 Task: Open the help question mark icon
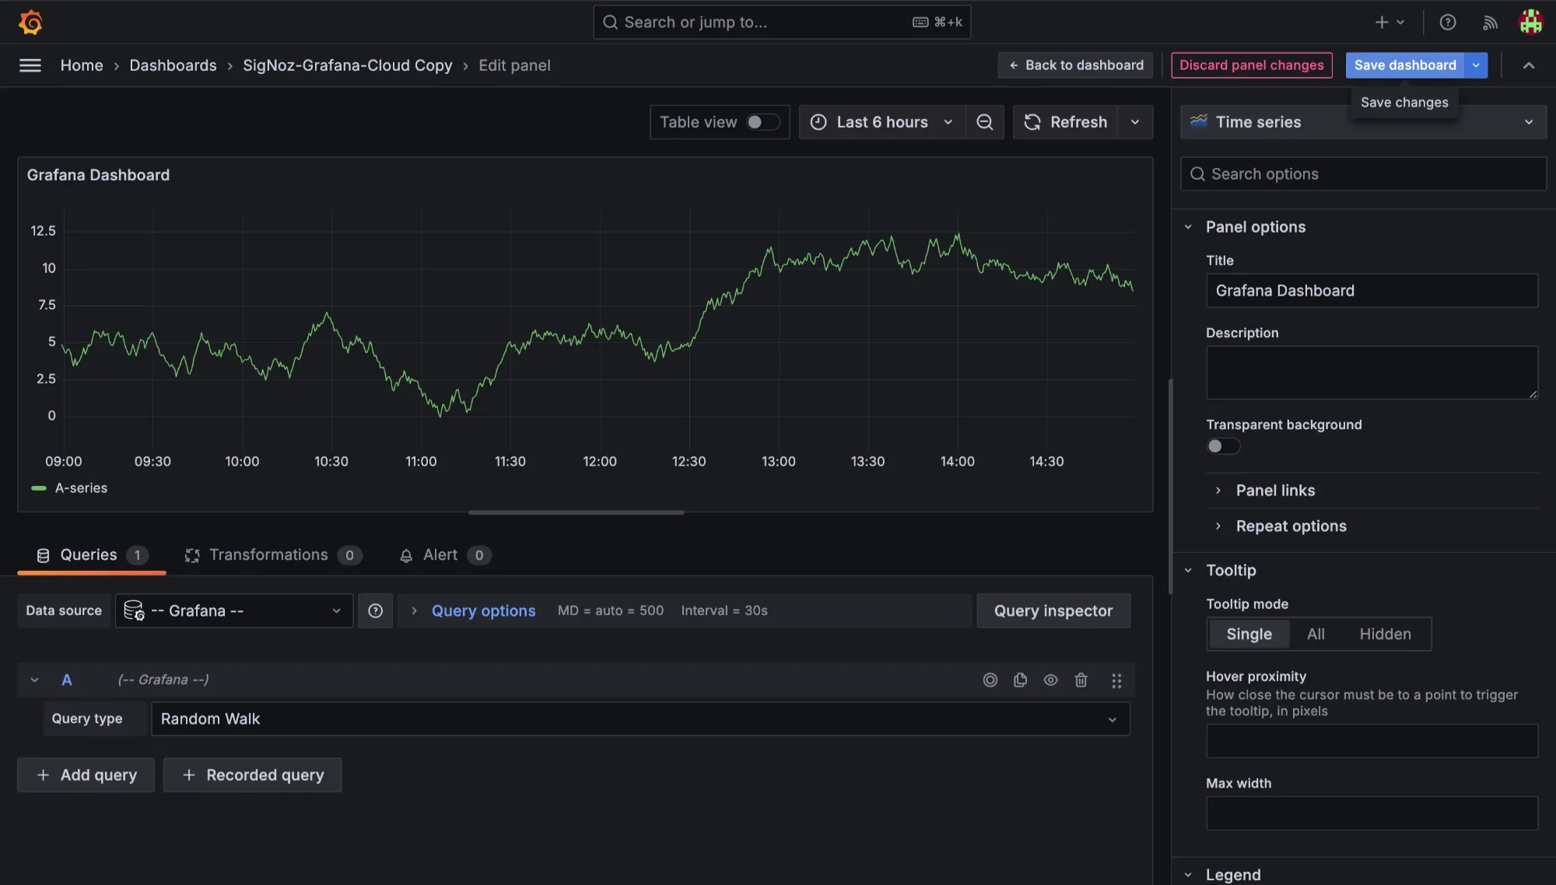(x=1448, y=22)
